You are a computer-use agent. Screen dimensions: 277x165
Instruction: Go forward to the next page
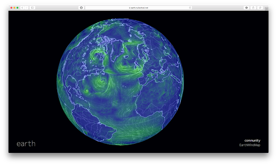pyautogui.click(x=26, y=8)
